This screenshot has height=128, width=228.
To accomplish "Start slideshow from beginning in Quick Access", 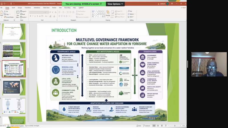I will (x=11, y=4).
